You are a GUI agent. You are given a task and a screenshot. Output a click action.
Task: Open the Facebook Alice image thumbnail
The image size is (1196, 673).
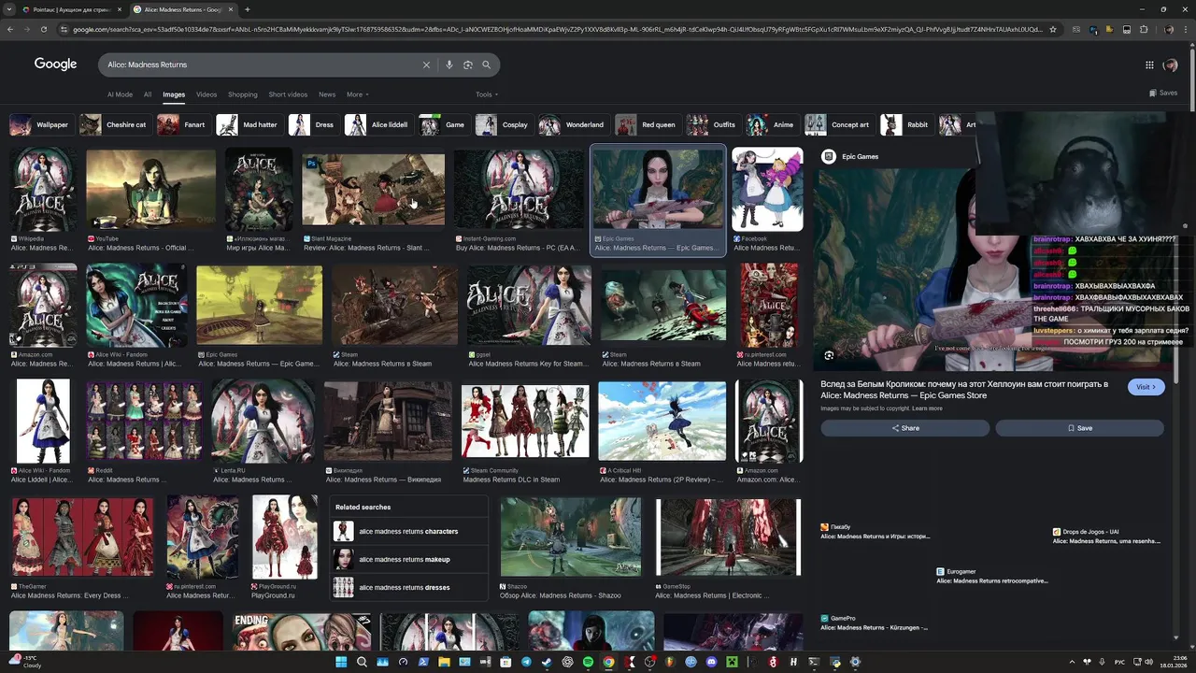pyautogui.click(x=767, y=190)
